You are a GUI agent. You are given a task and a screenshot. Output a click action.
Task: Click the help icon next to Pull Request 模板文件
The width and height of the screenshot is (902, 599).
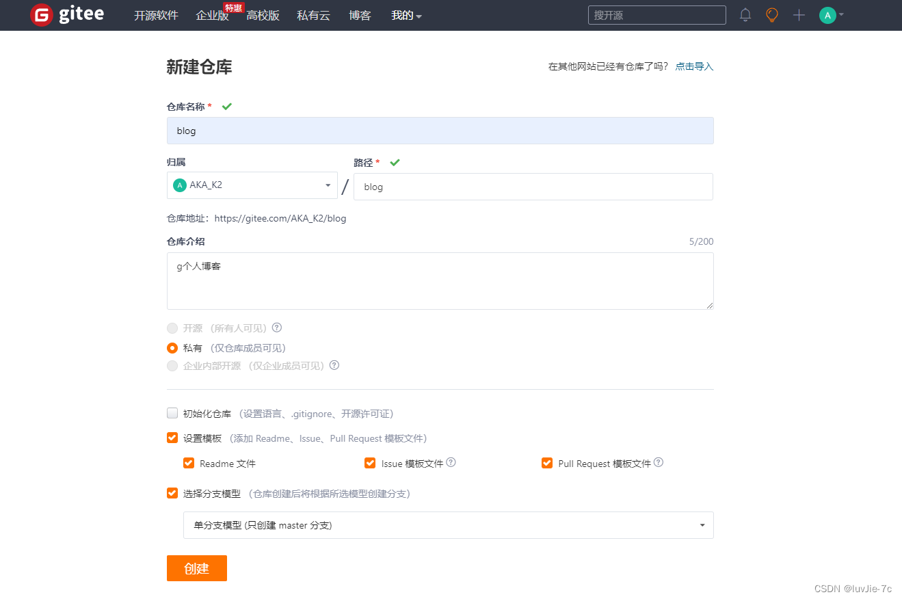click(658, 462)
